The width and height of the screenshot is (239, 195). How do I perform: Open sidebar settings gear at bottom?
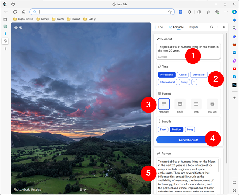pyautogui.click(x=235, y=191)
